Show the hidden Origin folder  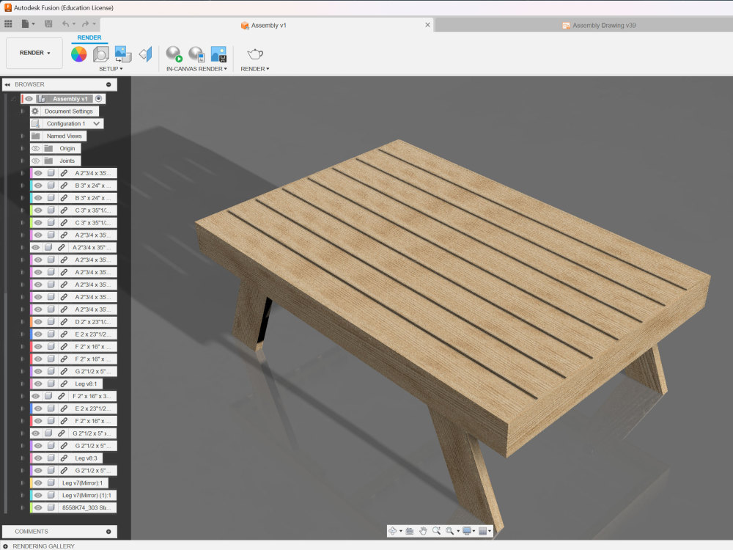(x=35, y=149)
